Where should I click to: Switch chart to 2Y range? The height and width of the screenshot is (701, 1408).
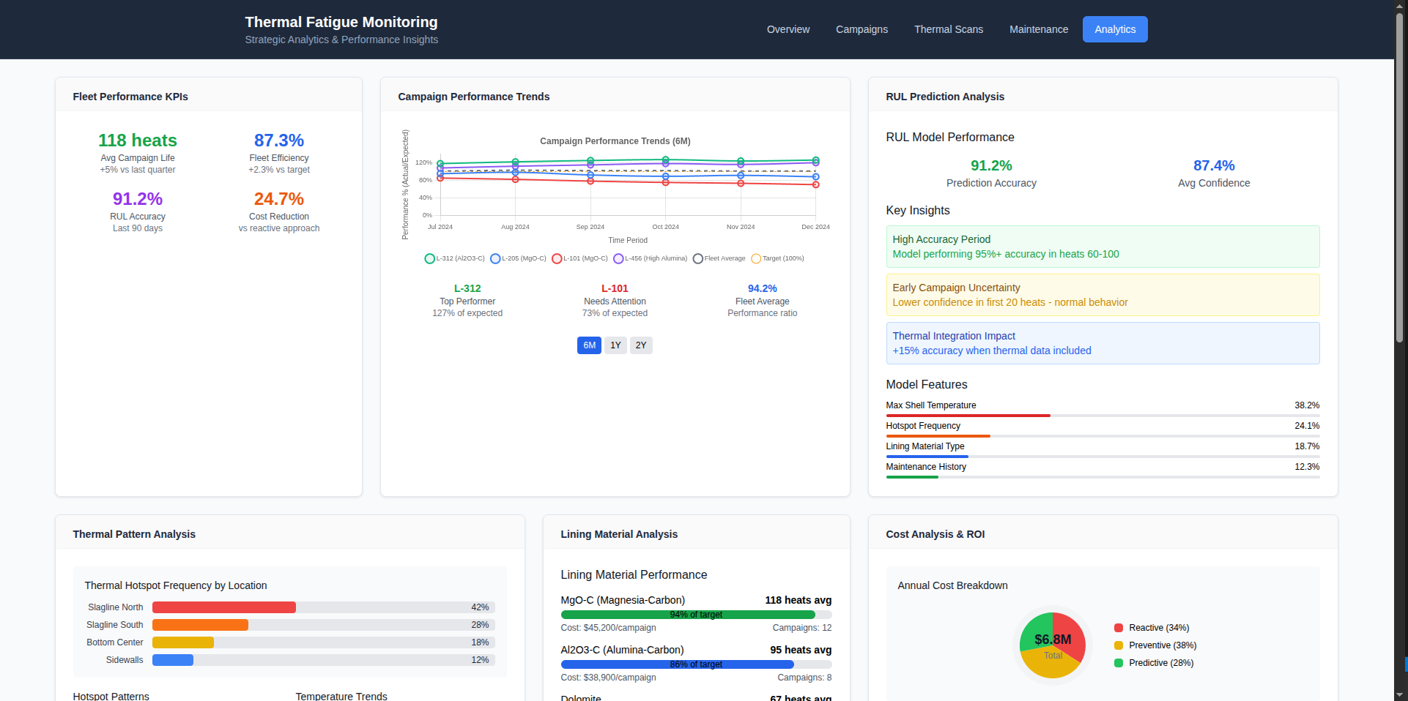click(641, 345)
